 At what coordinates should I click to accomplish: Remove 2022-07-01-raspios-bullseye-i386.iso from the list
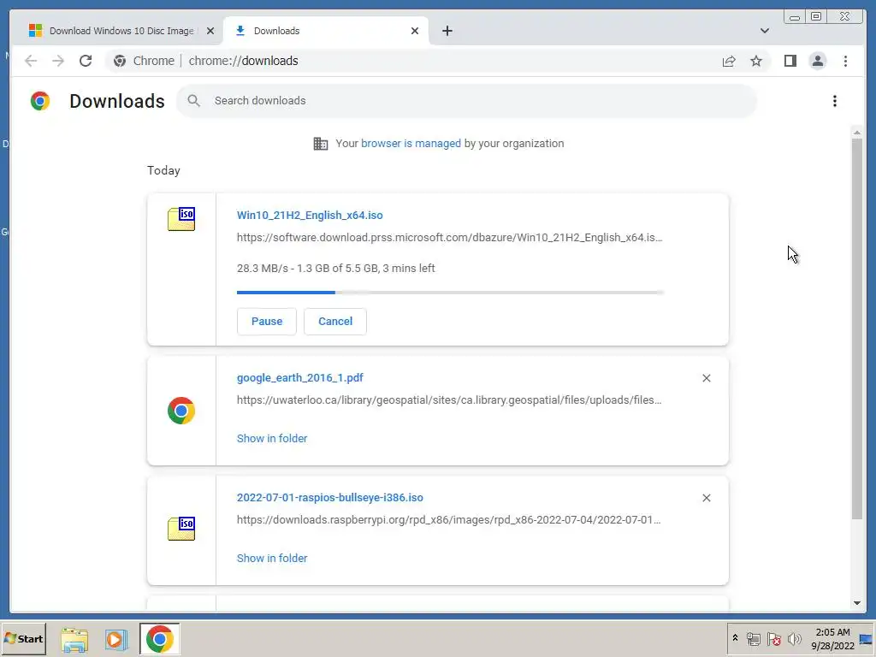coord(706,498)
